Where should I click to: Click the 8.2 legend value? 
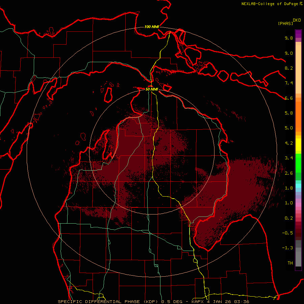tap(289, 68)
